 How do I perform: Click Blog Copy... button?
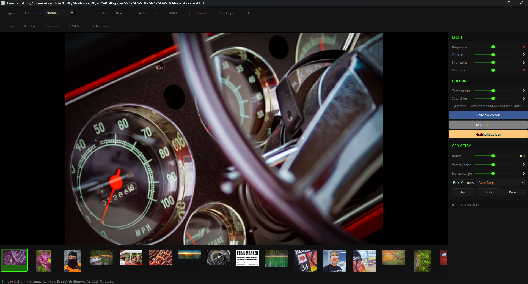(227, 13)
